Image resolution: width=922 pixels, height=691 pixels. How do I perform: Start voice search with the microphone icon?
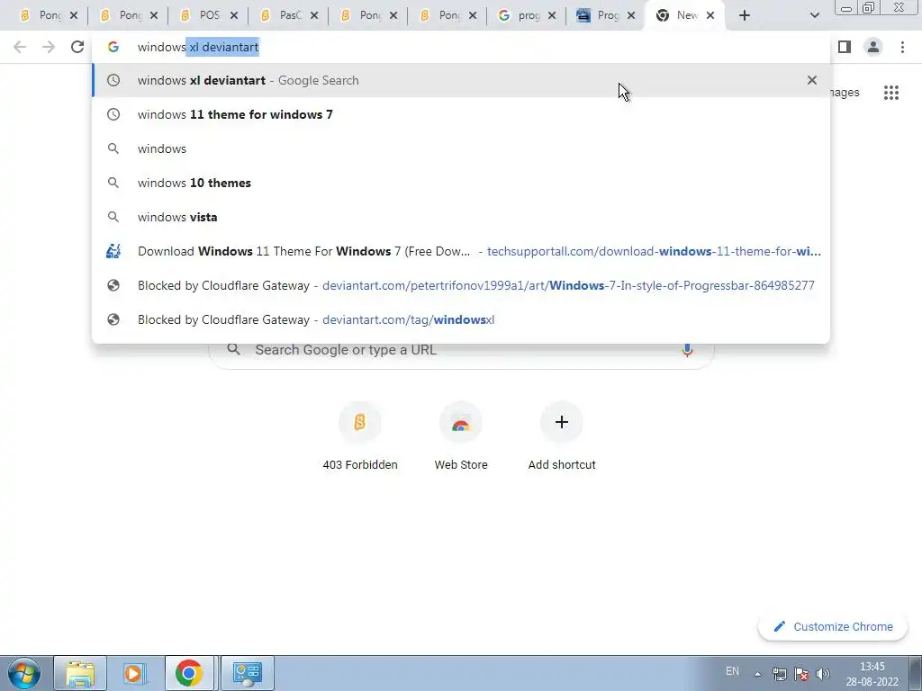[x=687, y=350]
